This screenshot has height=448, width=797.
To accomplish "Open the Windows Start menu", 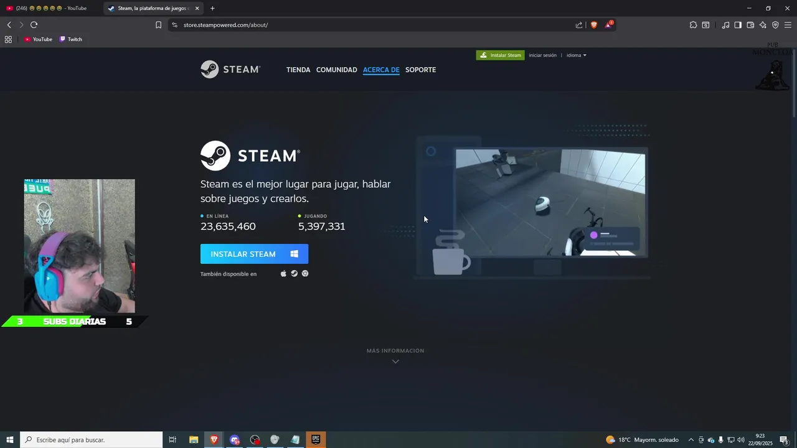I will 10,440.
